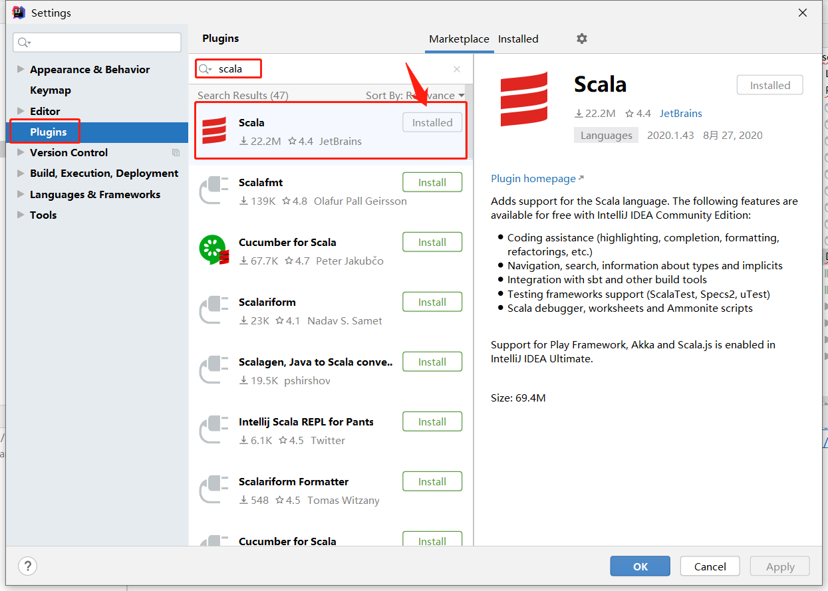Click the Intellij Scala REPL for Pants icon
The height and width of the screenshot is (591, 828).
click(214, 429)
